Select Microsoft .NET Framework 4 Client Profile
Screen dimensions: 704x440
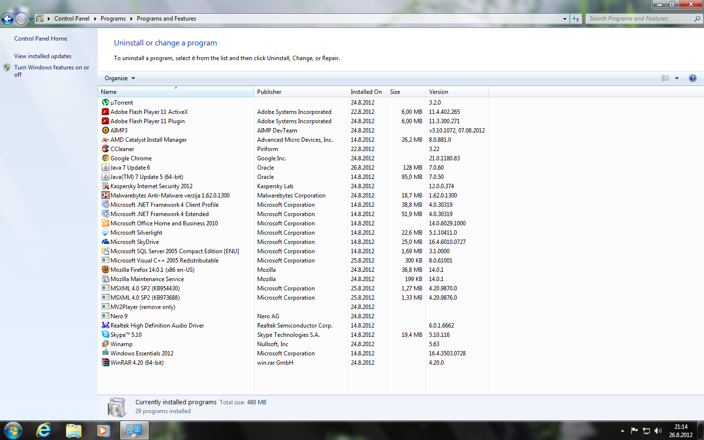click(x=293, y=205)
